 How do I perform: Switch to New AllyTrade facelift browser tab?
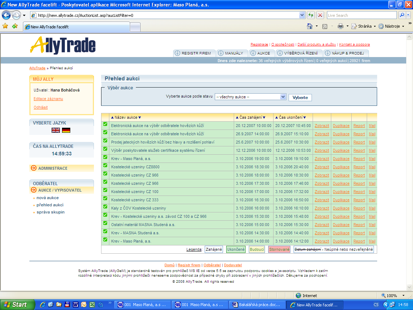[x=76, y=27]
